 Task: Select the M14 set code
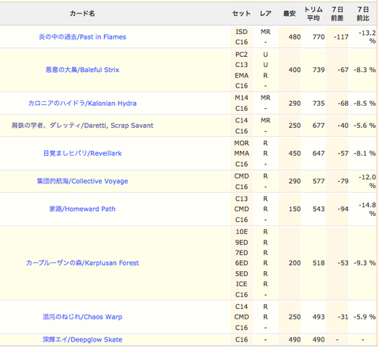(242, 98)
